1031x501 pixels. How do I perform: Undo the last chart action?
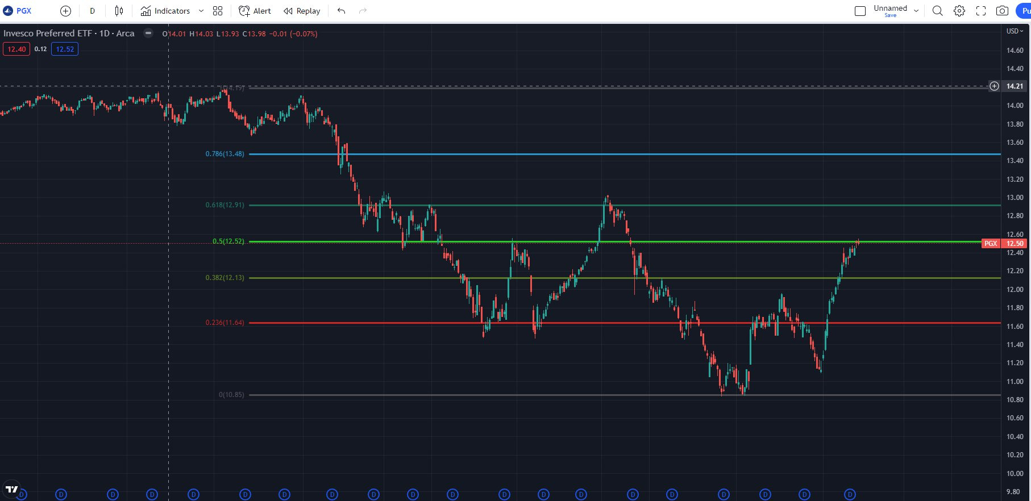341,11
